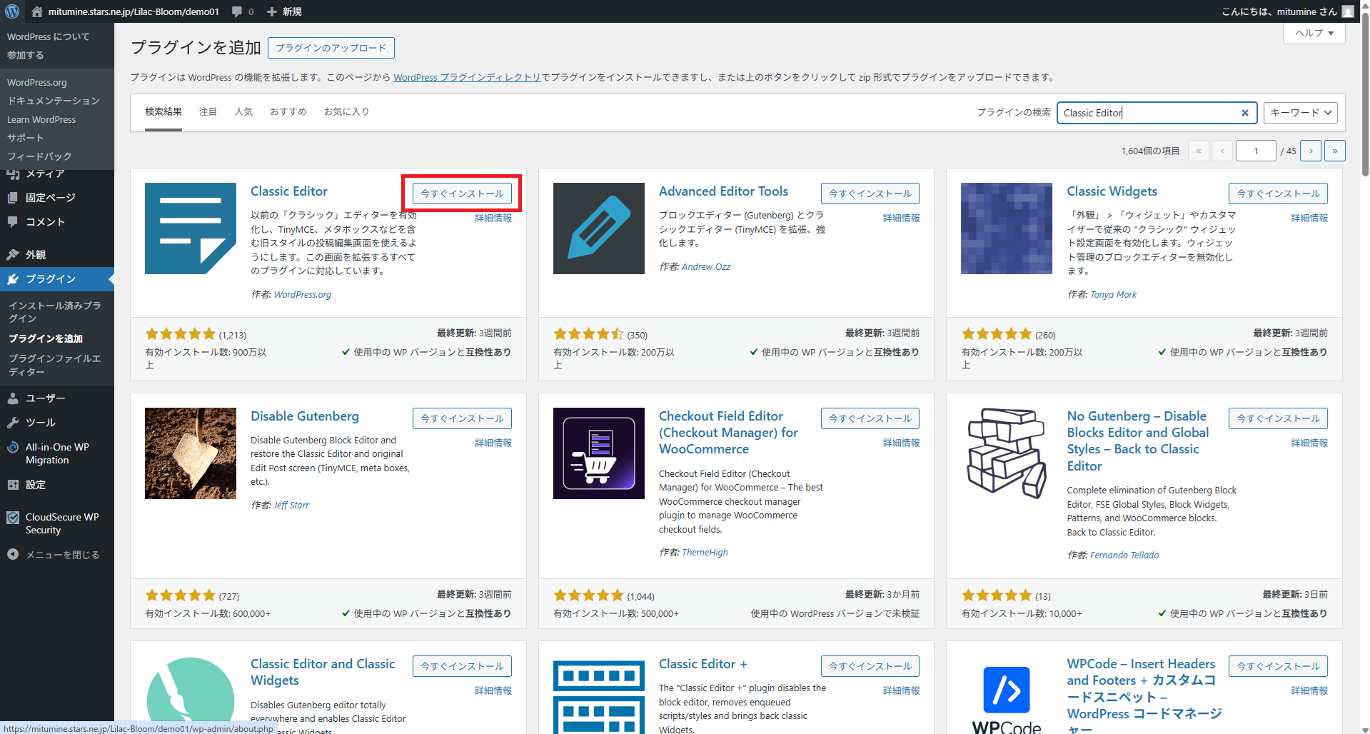This screenshot has width=1370, height=734.
Task: Click the page number input field
Action: pos(1255,151)
